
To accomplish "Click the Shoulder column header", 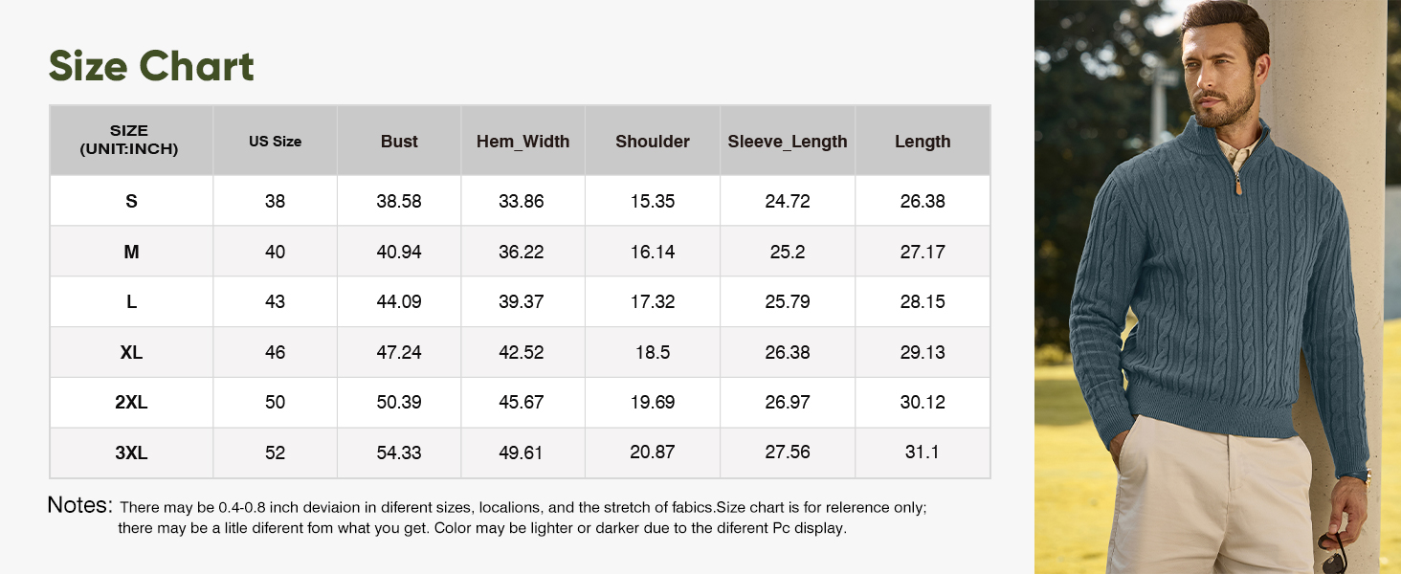I will pyautogui.click(x=653, y=142).
